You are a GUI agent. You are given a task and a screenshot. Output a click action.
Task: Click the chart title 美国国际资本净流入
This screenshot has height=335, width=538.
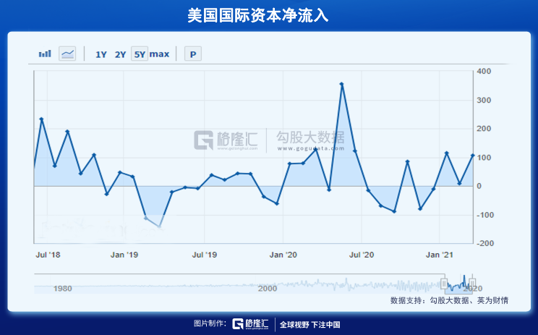point(257,16)
